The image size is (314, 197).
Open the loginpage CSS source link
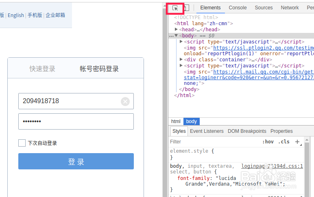coord(272,166)
